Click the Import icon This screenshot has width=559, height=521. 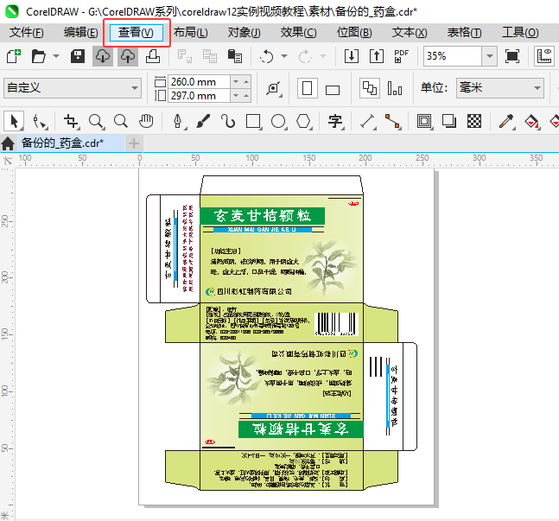click(352, 56)
